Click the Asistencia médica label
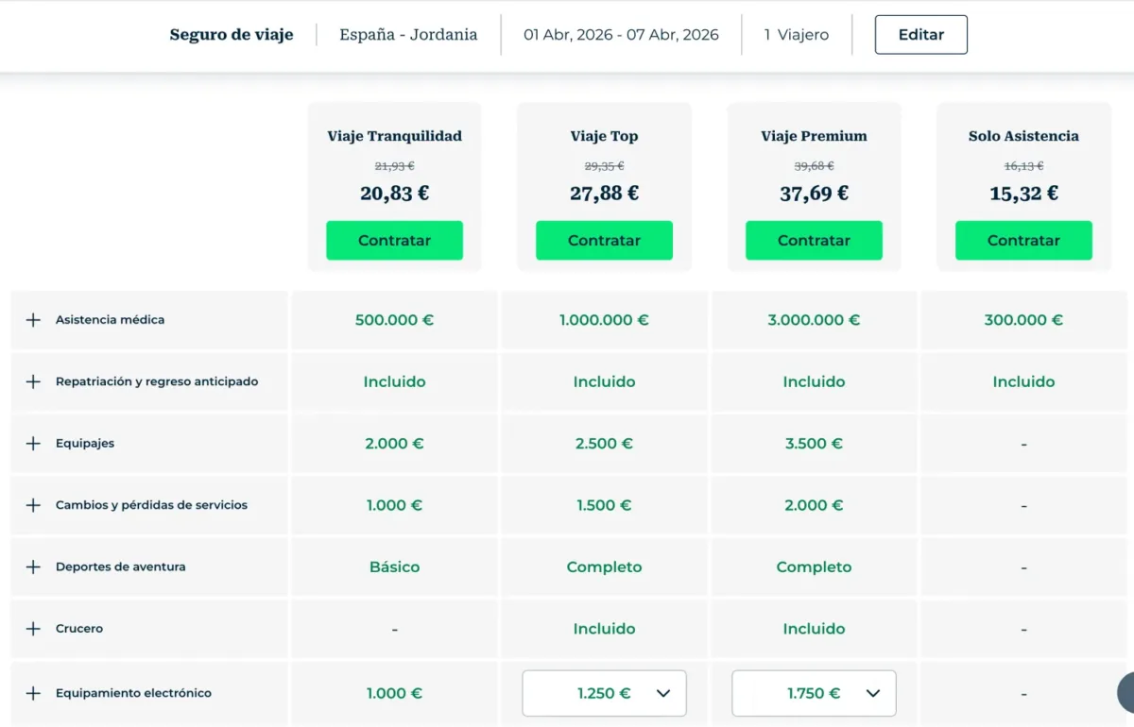 (111, 320)
